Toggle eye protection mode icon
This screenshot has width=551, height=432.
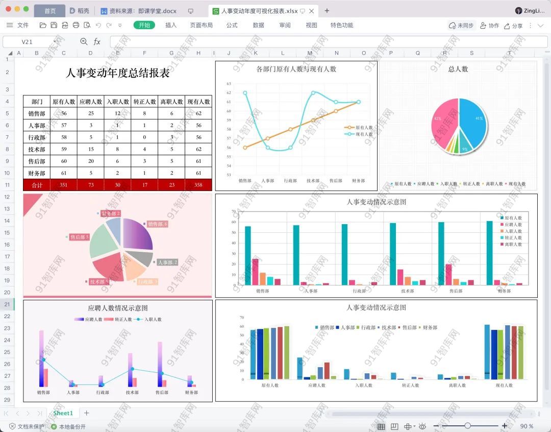[422, 426]
